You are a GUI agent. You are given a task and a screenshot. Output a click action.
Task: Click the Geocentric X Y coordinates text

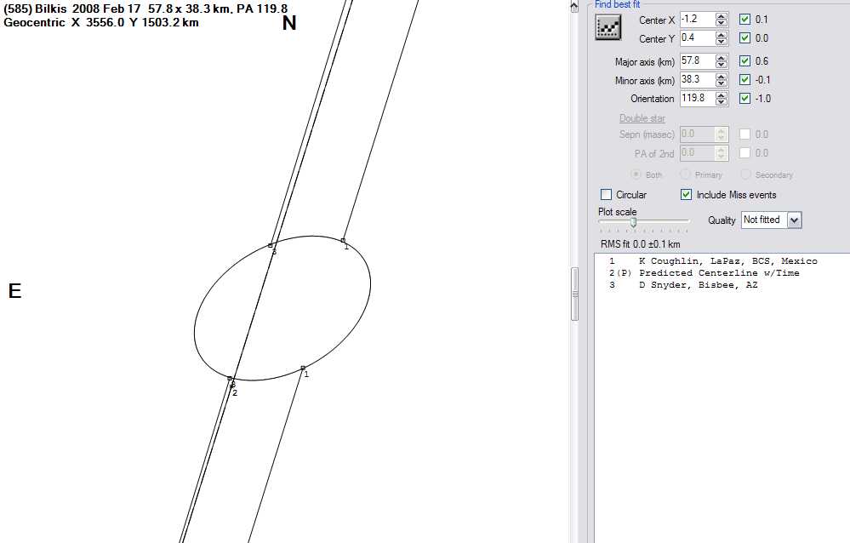(x=101, y=23)
